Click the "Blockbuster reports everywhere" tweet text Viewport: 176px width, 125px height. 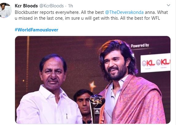click(x=47, y=12)
